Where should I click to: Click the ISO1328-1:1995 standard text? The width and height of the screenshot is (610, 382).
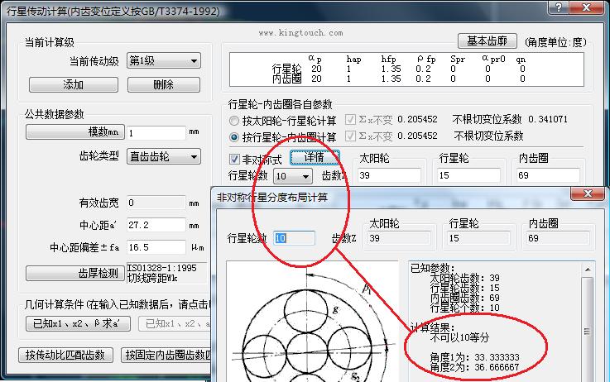click(162, 268)
